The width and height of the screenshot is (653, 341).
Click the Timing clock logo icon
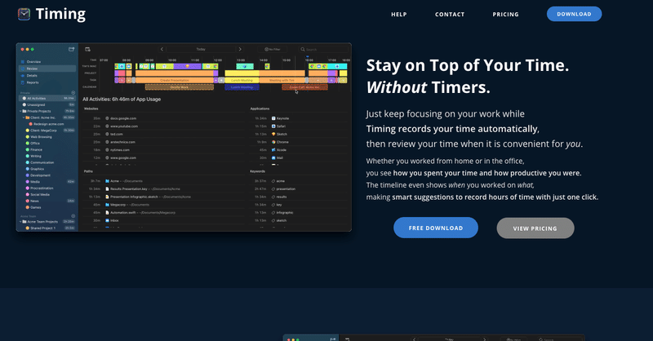pos(24,14)
